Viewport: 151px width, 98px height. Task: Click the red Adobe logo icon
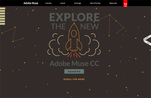pyautogui.click(x=125, y=4)
